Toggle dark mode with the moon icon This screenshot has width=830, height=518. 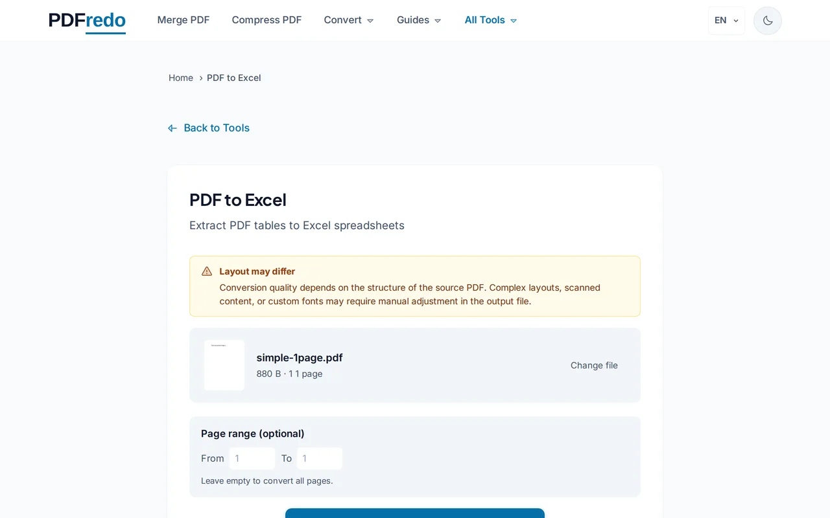(x=767, y=20)
